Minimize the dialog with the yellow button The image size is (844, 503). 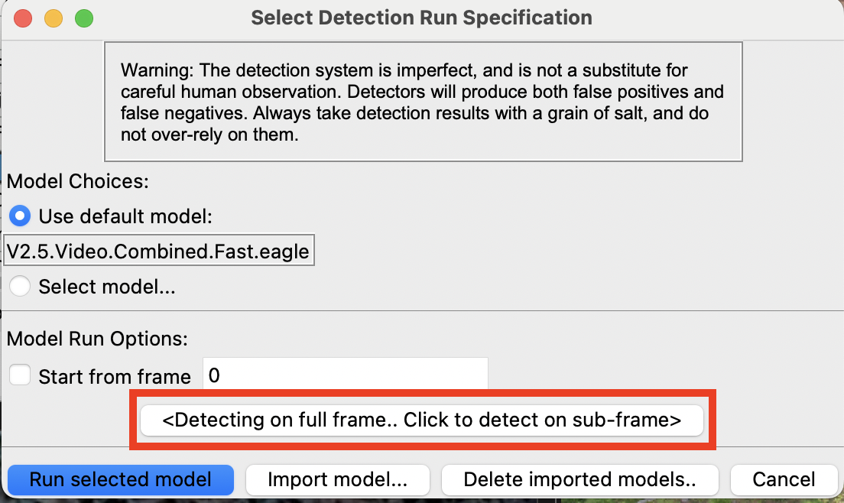53,17
